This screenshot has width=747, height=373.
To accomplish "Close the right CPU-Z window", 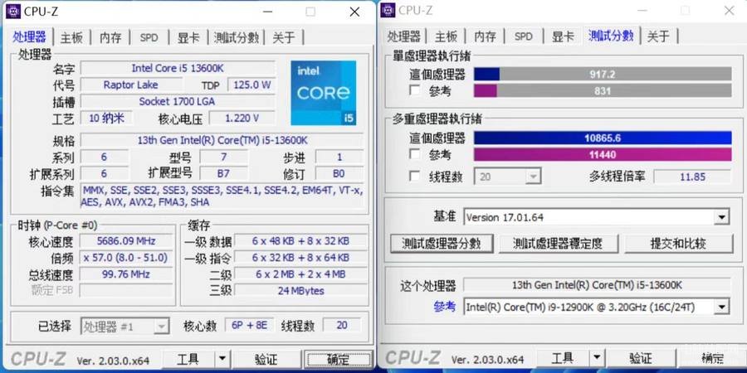I will click(x=729, y=11).
